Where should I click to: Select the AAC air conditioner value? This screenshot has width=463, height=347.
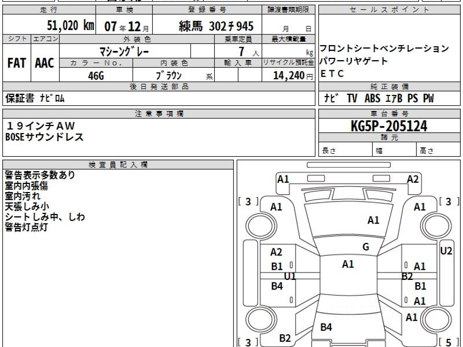(x=45, y=63)
